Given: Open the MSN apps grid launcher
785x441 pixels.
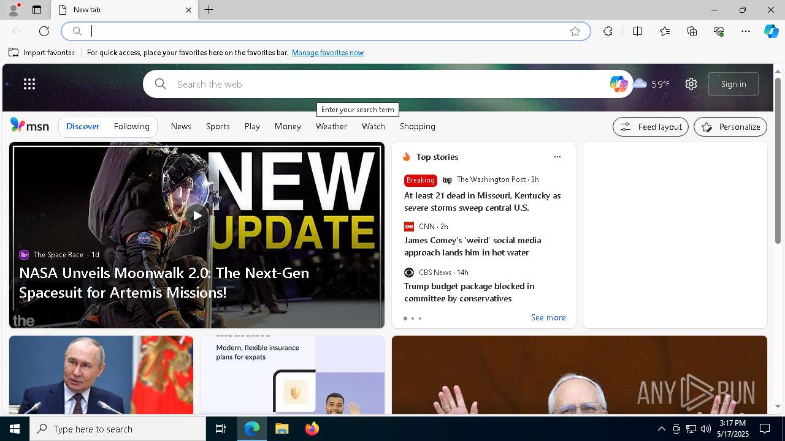Looking at the screenshot, I should [x=29, y=84].
